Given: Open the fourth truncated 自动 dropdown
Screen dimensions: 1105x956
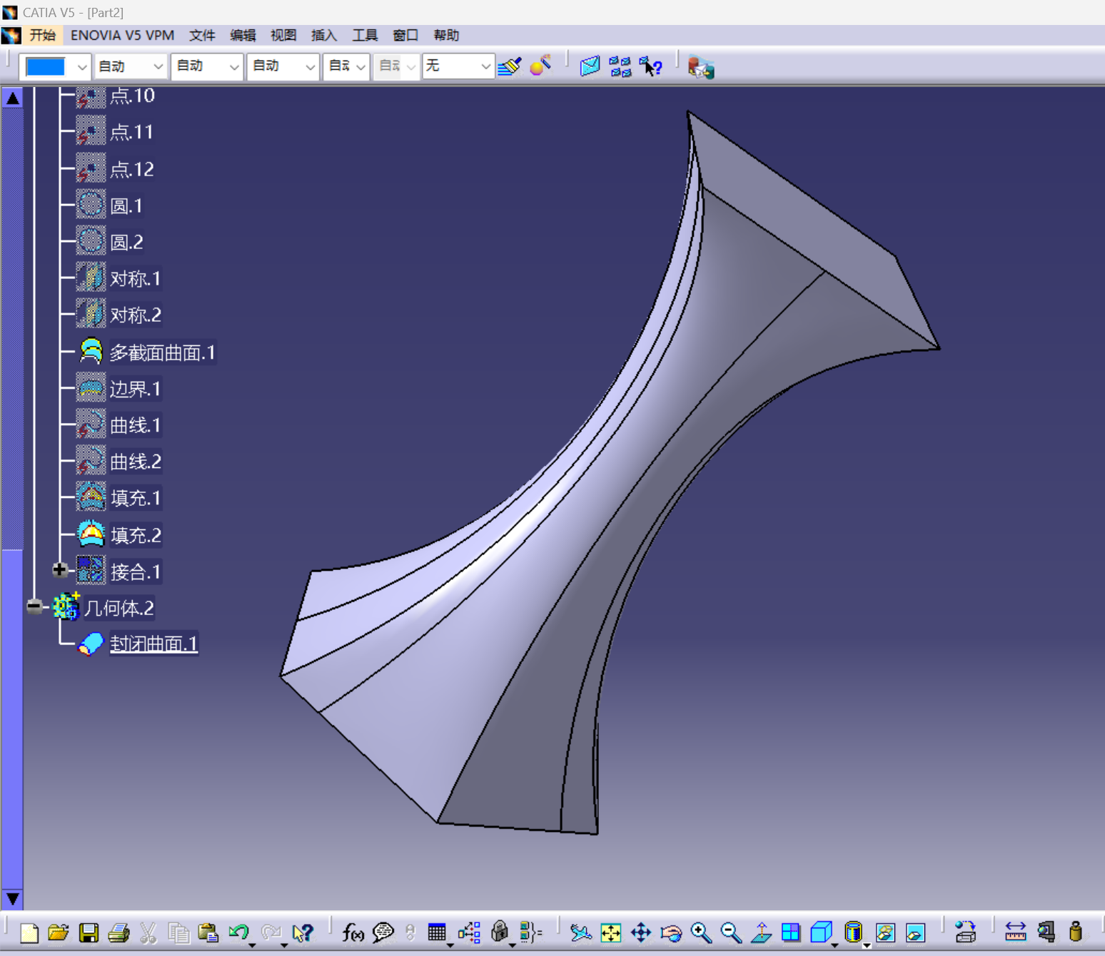Looking at the screenshot, I should click(x=346, y=66).
